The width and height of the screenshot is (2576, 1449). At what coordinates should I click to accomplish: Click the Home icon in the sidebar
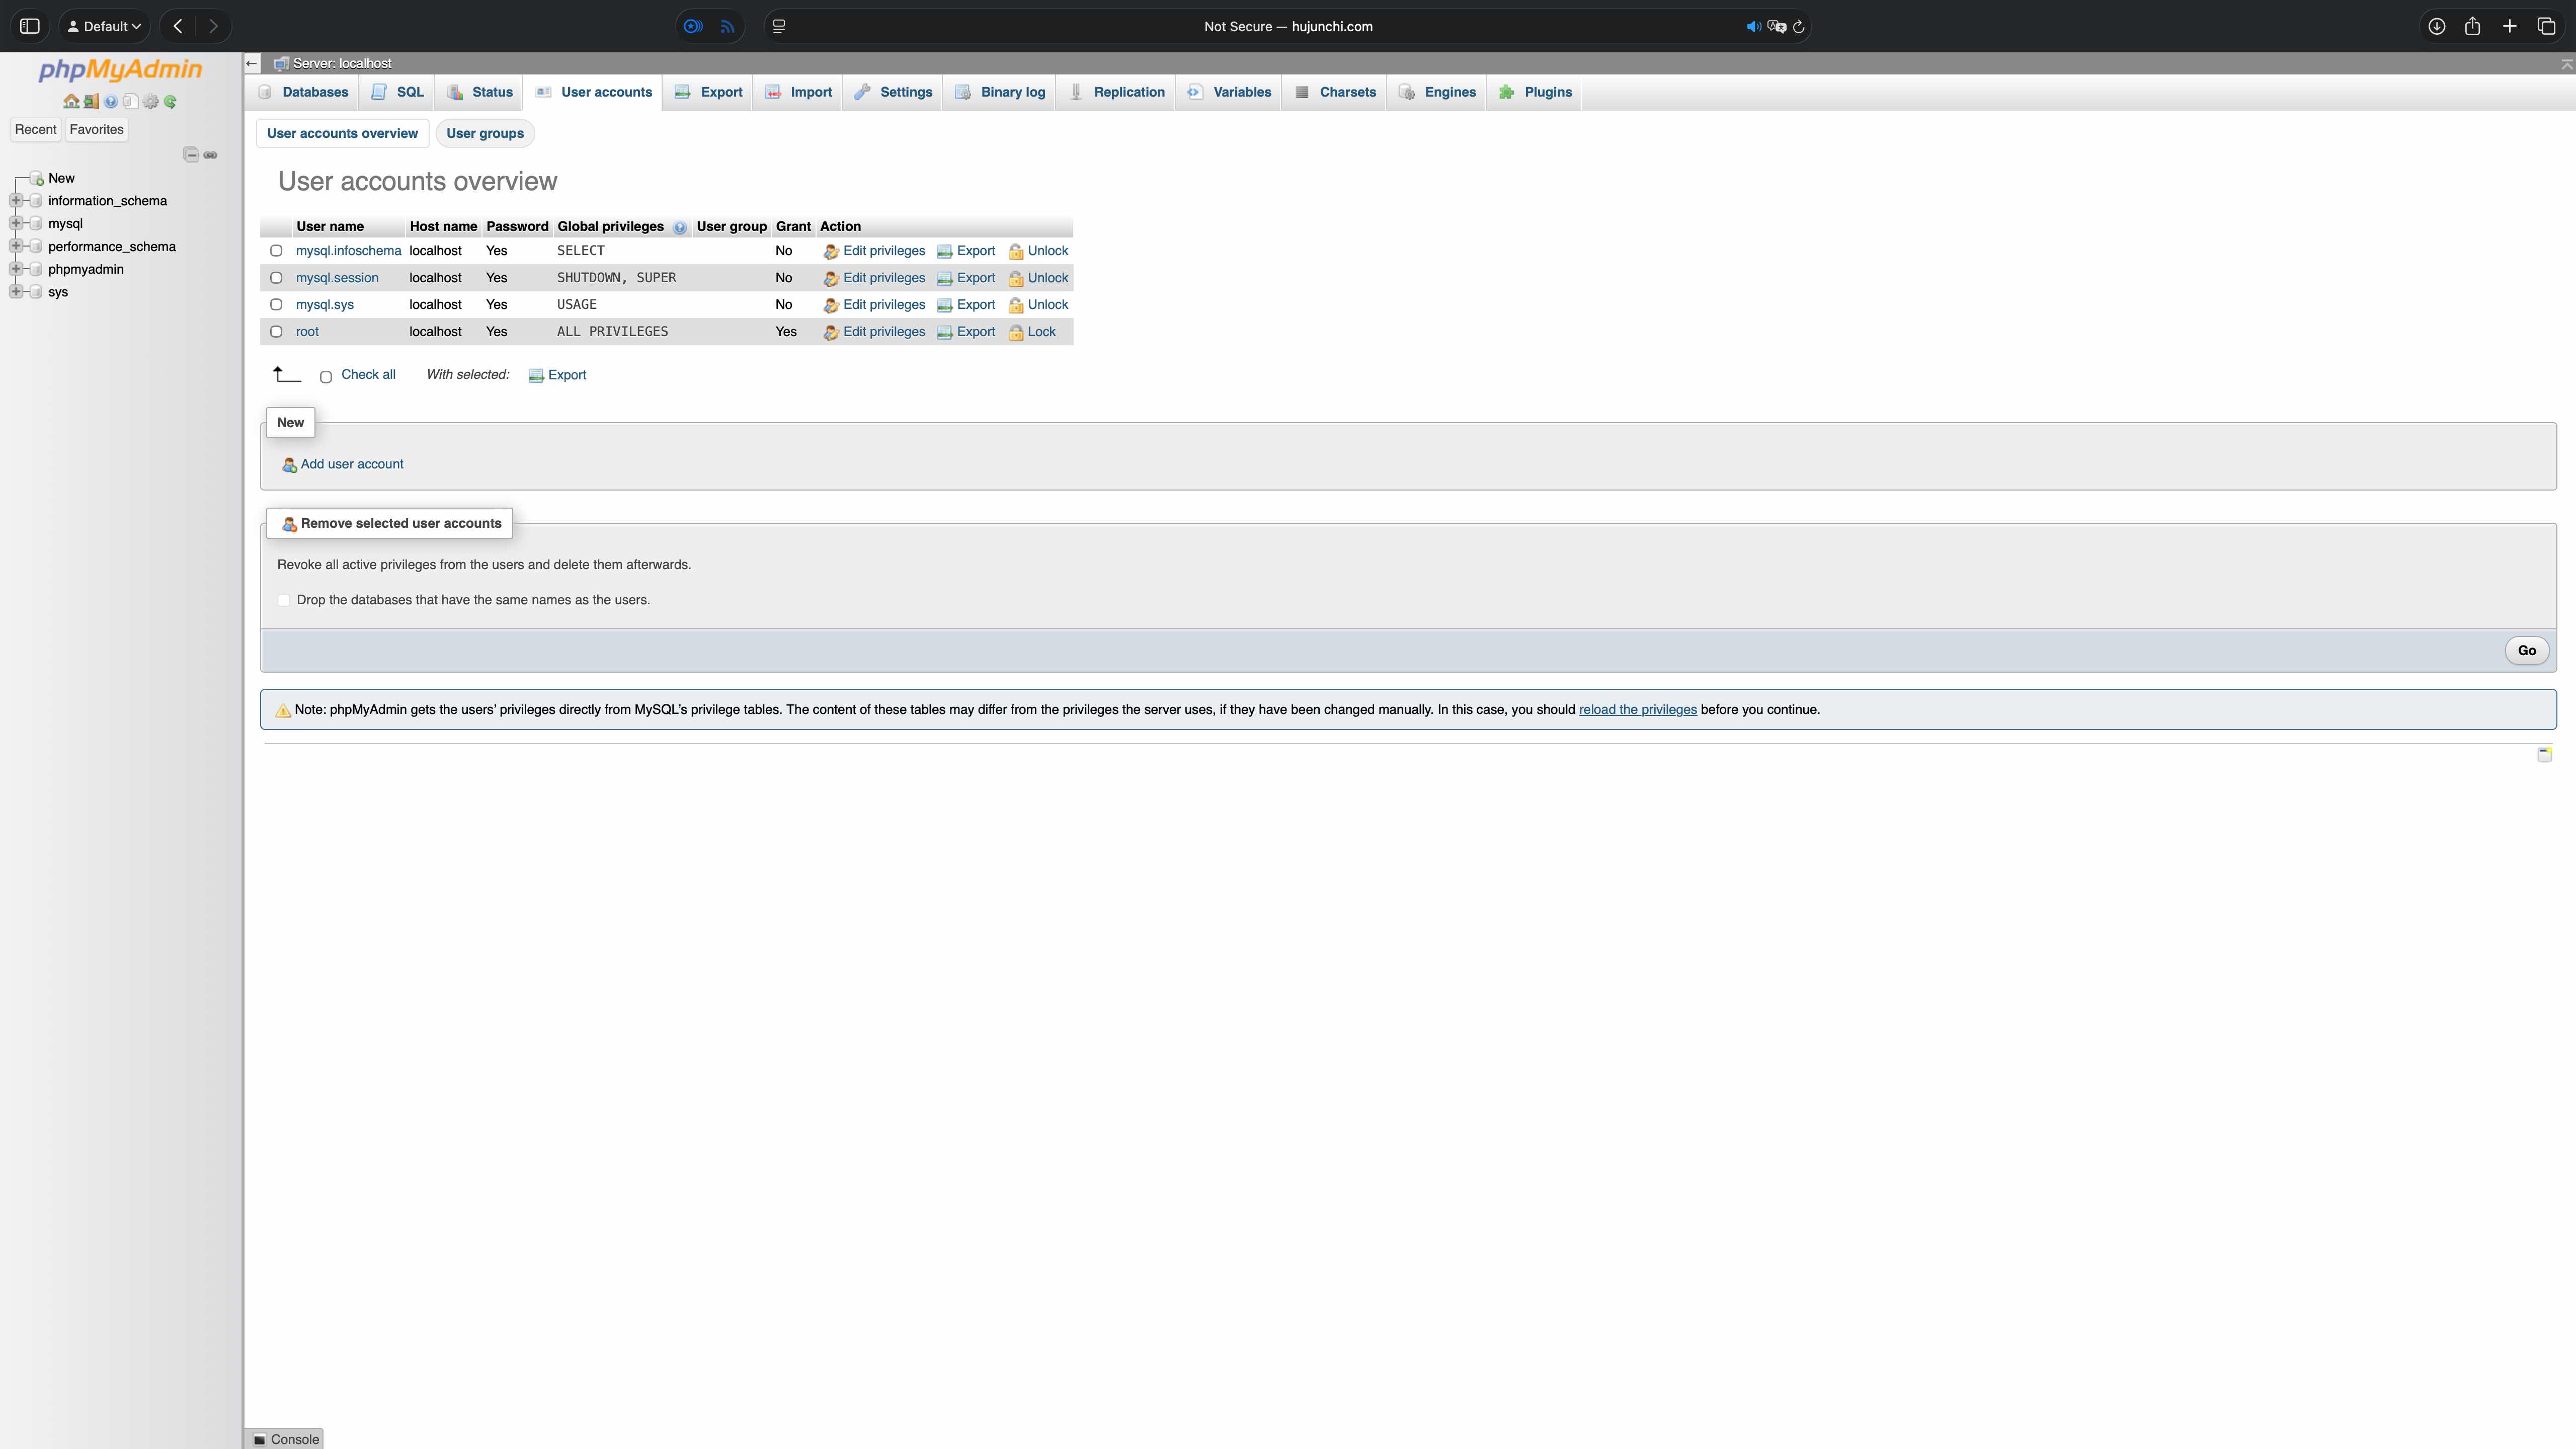70,101
